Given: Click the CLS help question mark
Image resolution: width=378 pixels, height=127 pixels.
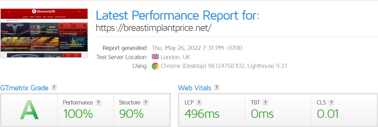Looking at the screenshot, I should (x=331, y=103).
